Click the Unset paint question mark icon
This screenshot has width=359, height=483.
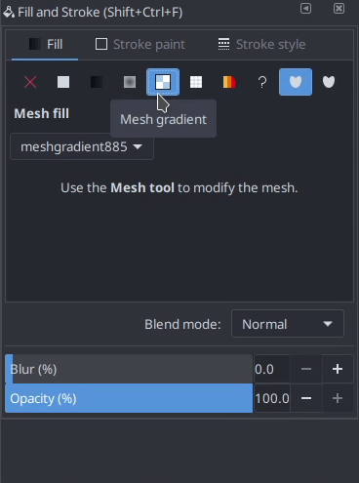[x=262, y=82]
